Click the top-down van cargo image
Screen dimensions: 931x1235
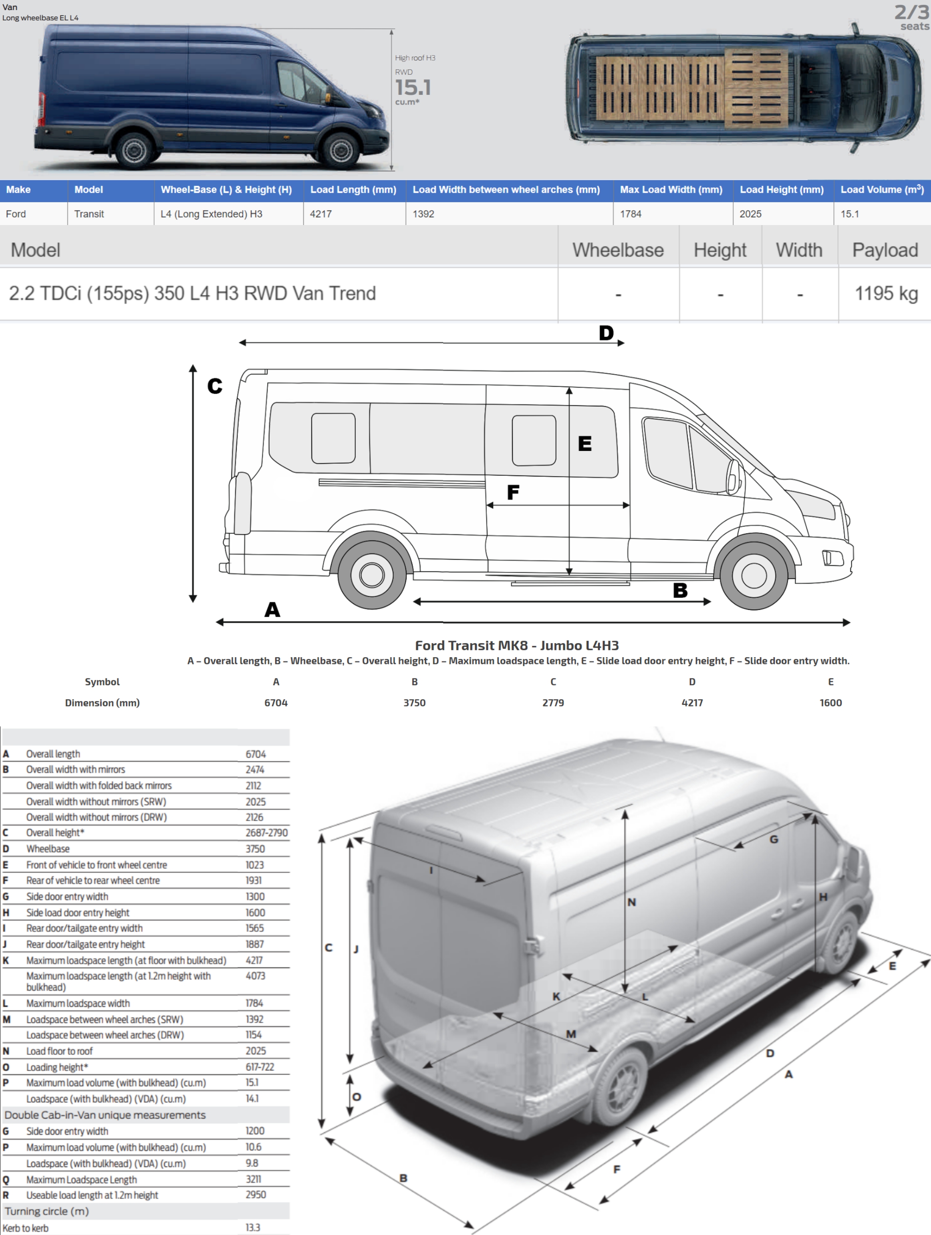[x=743, y=88]
